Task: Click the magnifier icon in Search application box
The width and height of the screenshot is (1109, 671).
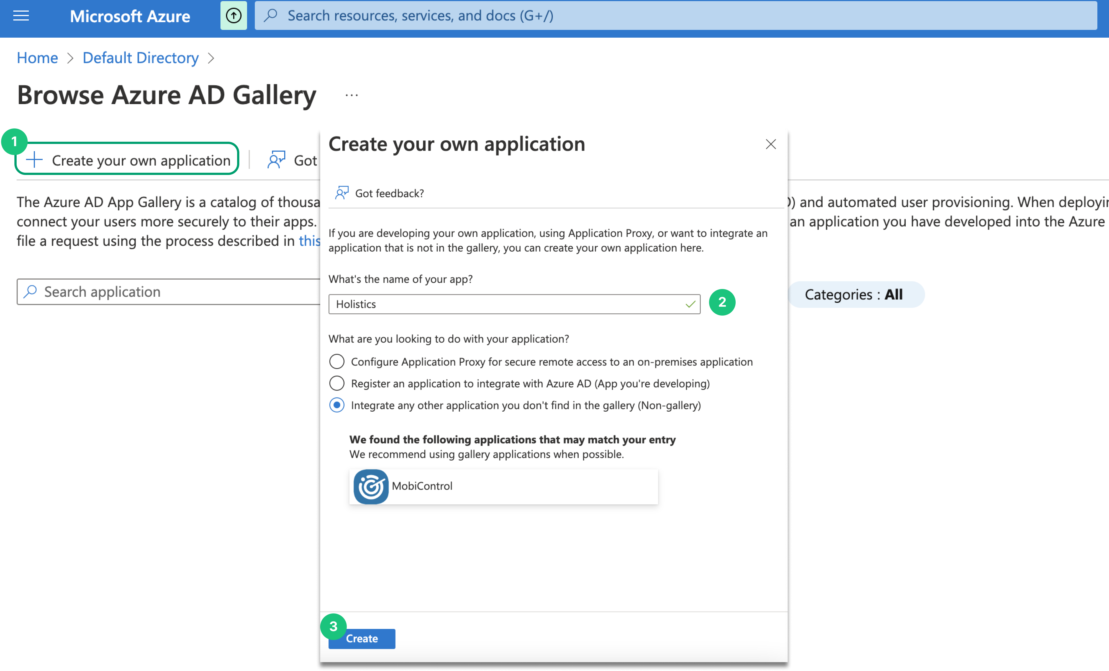Action: pos(30,292)
